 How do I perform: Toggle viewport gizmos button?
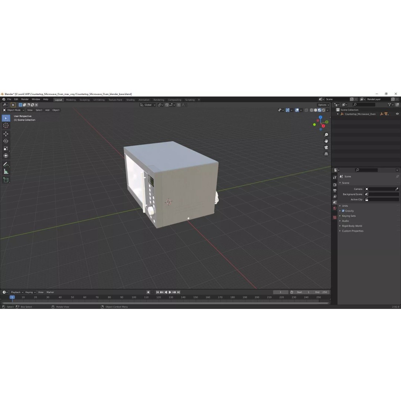coord(288,110)
